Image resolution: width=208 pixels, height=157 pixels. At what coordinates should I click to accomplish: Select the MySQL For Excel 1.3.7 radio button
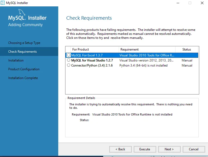69,55
